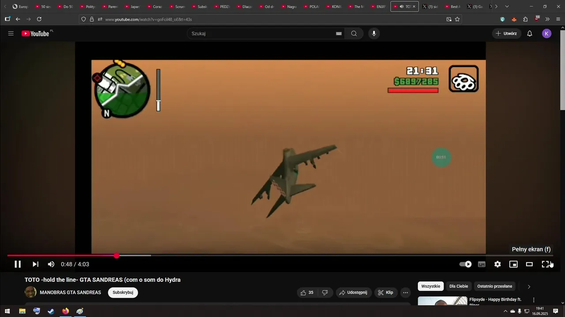Viewport: 565px width, 317px height.
Task: Open Steam from the taskbar
Action: pyautogui.click(x=51, y=311)
